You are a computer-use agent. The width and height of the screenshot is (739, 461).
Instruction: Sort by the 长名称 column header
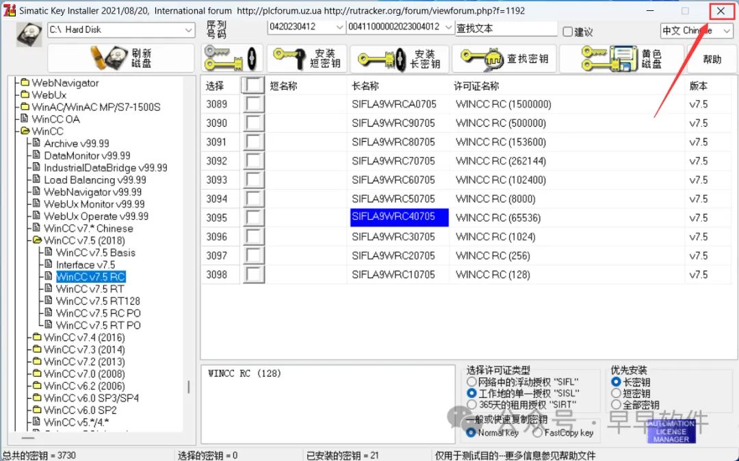pyautogui.click(x=365, y=86)
